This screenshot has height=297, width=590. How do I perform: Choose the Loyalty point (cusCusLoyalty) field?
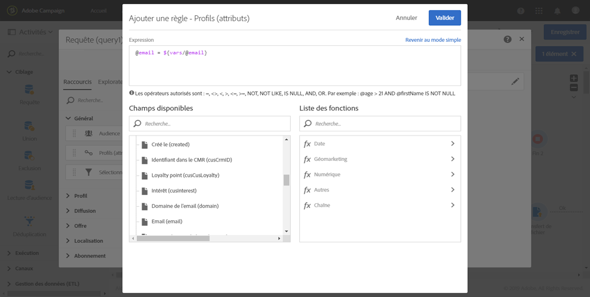[185, 175]
